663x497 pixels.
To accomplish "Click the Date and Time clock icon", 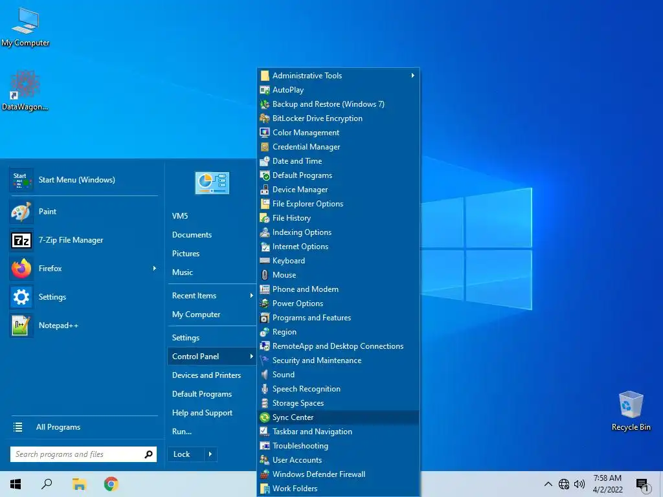I will [x=265, y=161].
